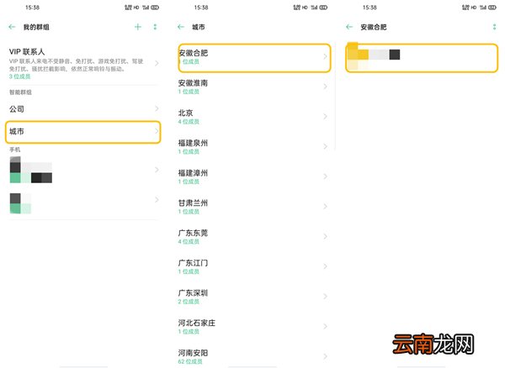Select the 福建漳州 city group

point(254,176)
